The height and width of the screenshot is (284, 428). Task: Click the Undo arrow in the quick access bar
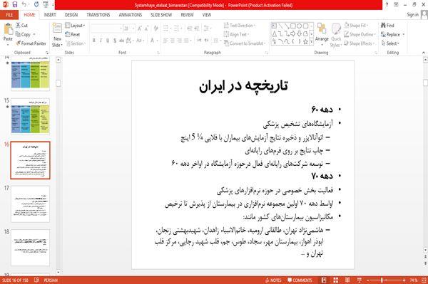pos(24,5)
